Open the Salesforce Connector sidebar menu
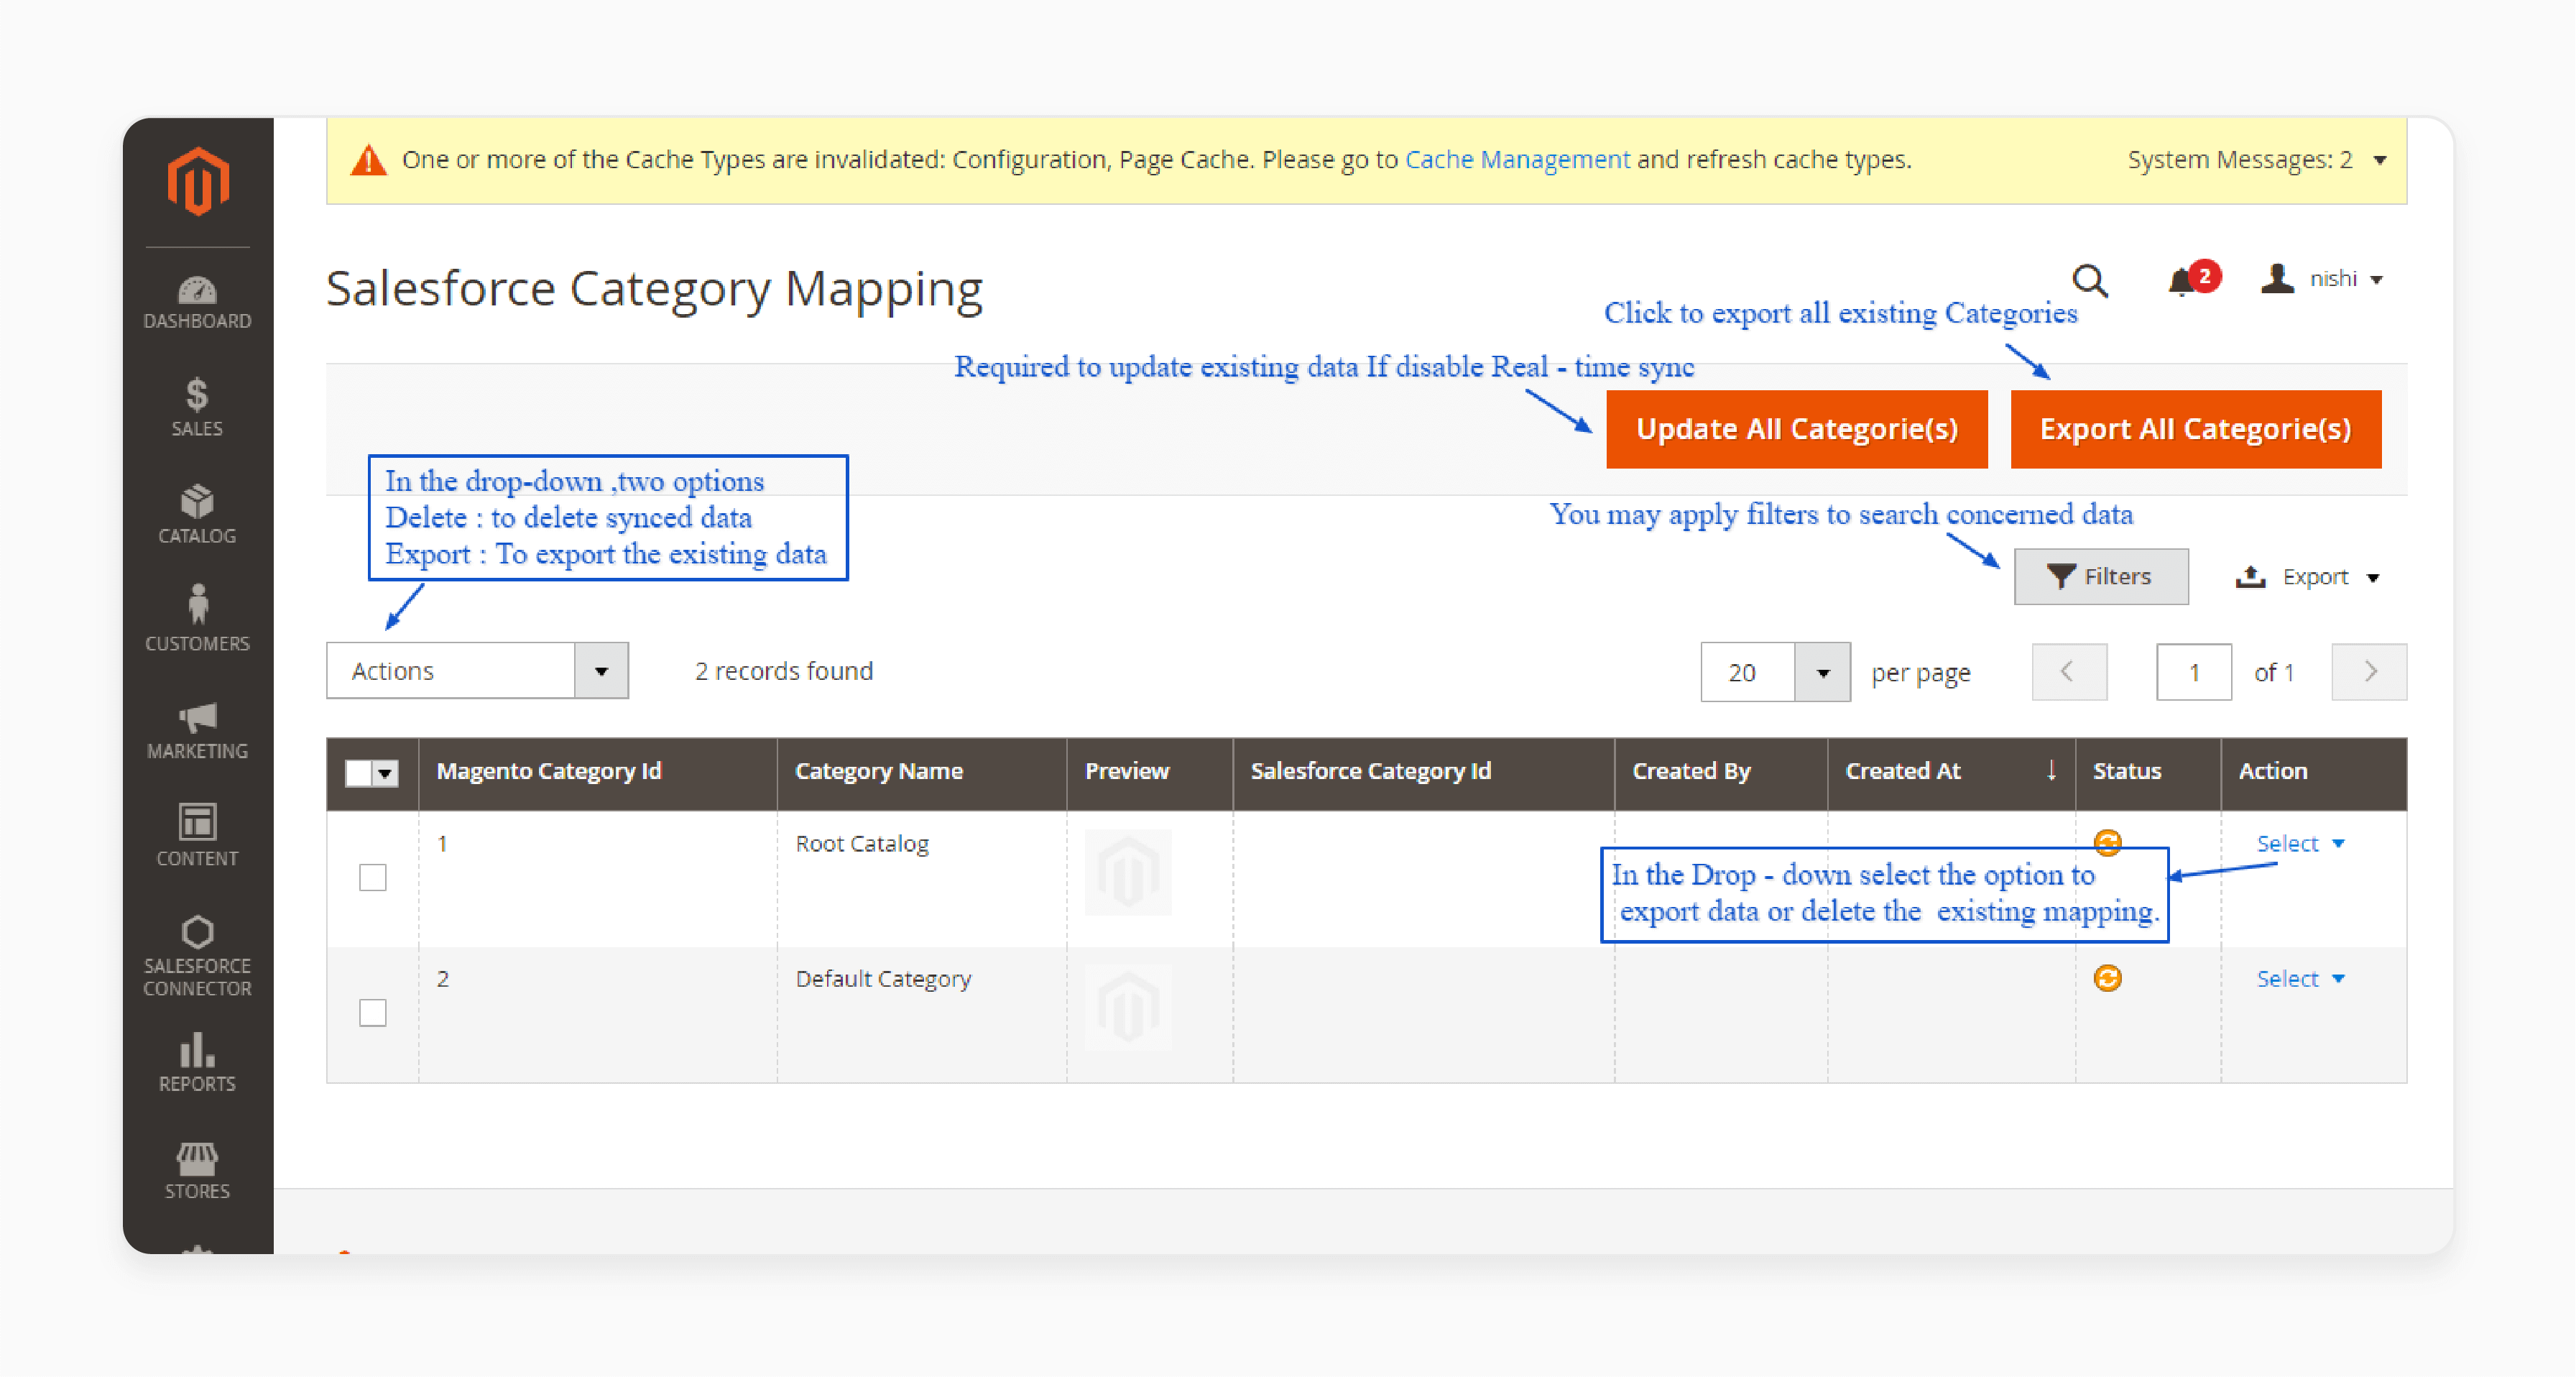This screenshot has height=1377, width=2576. (x=197, y=956)
